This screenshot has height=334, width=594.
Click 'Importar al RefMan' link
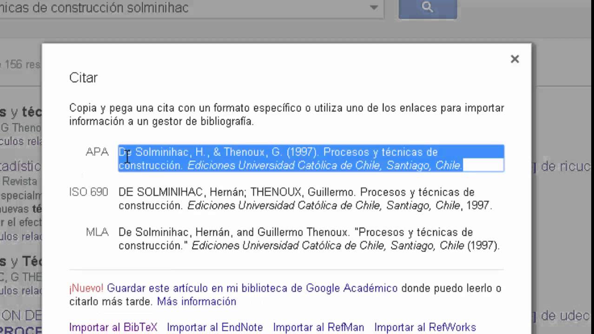click(x=318, y=328)
